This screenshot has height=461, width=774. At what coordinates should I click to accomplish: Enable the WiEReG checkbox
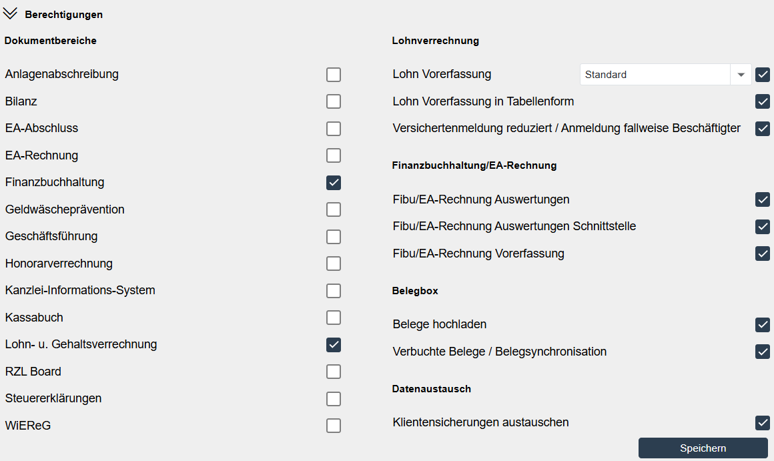[334, 426]
